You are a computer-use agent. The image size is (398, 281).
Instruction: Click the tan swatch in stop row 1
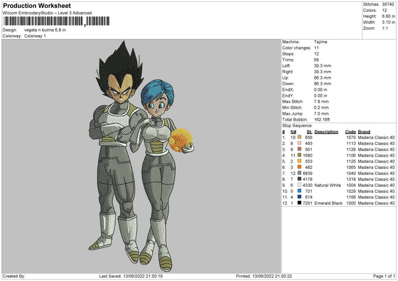click(300, 137)
